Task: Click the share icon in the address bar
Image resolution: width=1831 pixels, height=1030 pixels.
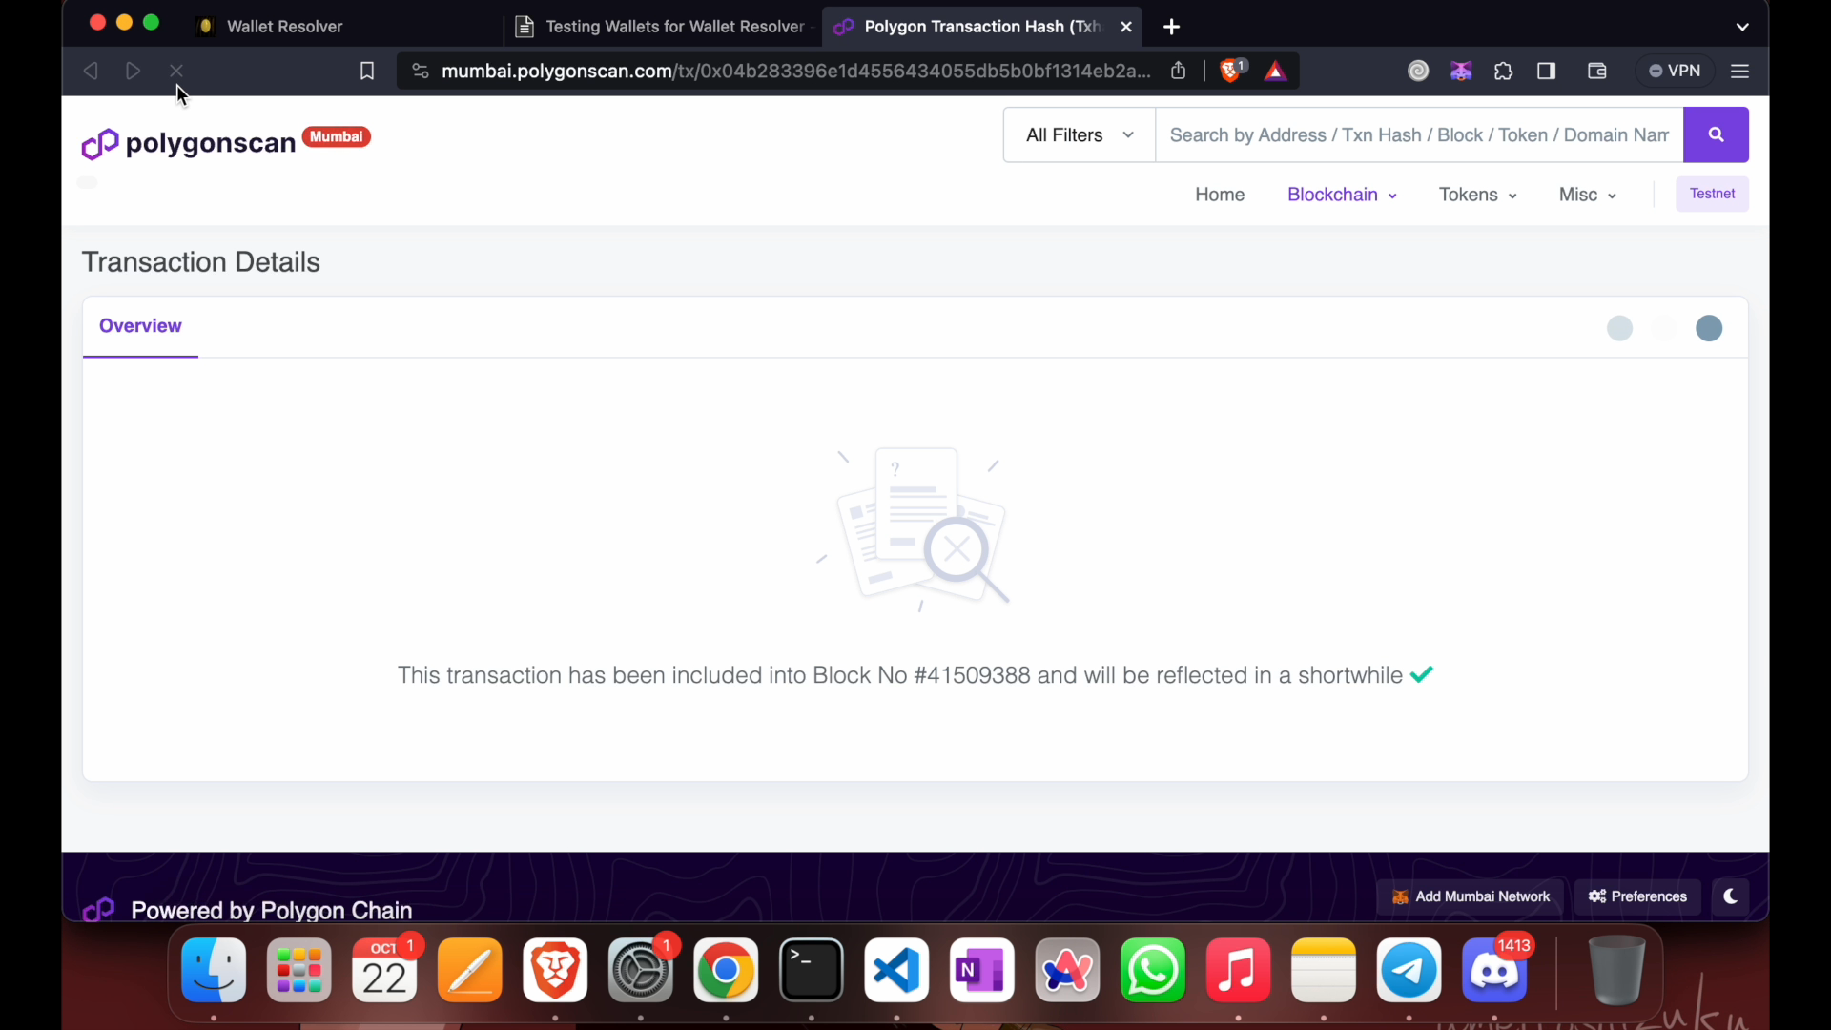Action: (1179, 71)
